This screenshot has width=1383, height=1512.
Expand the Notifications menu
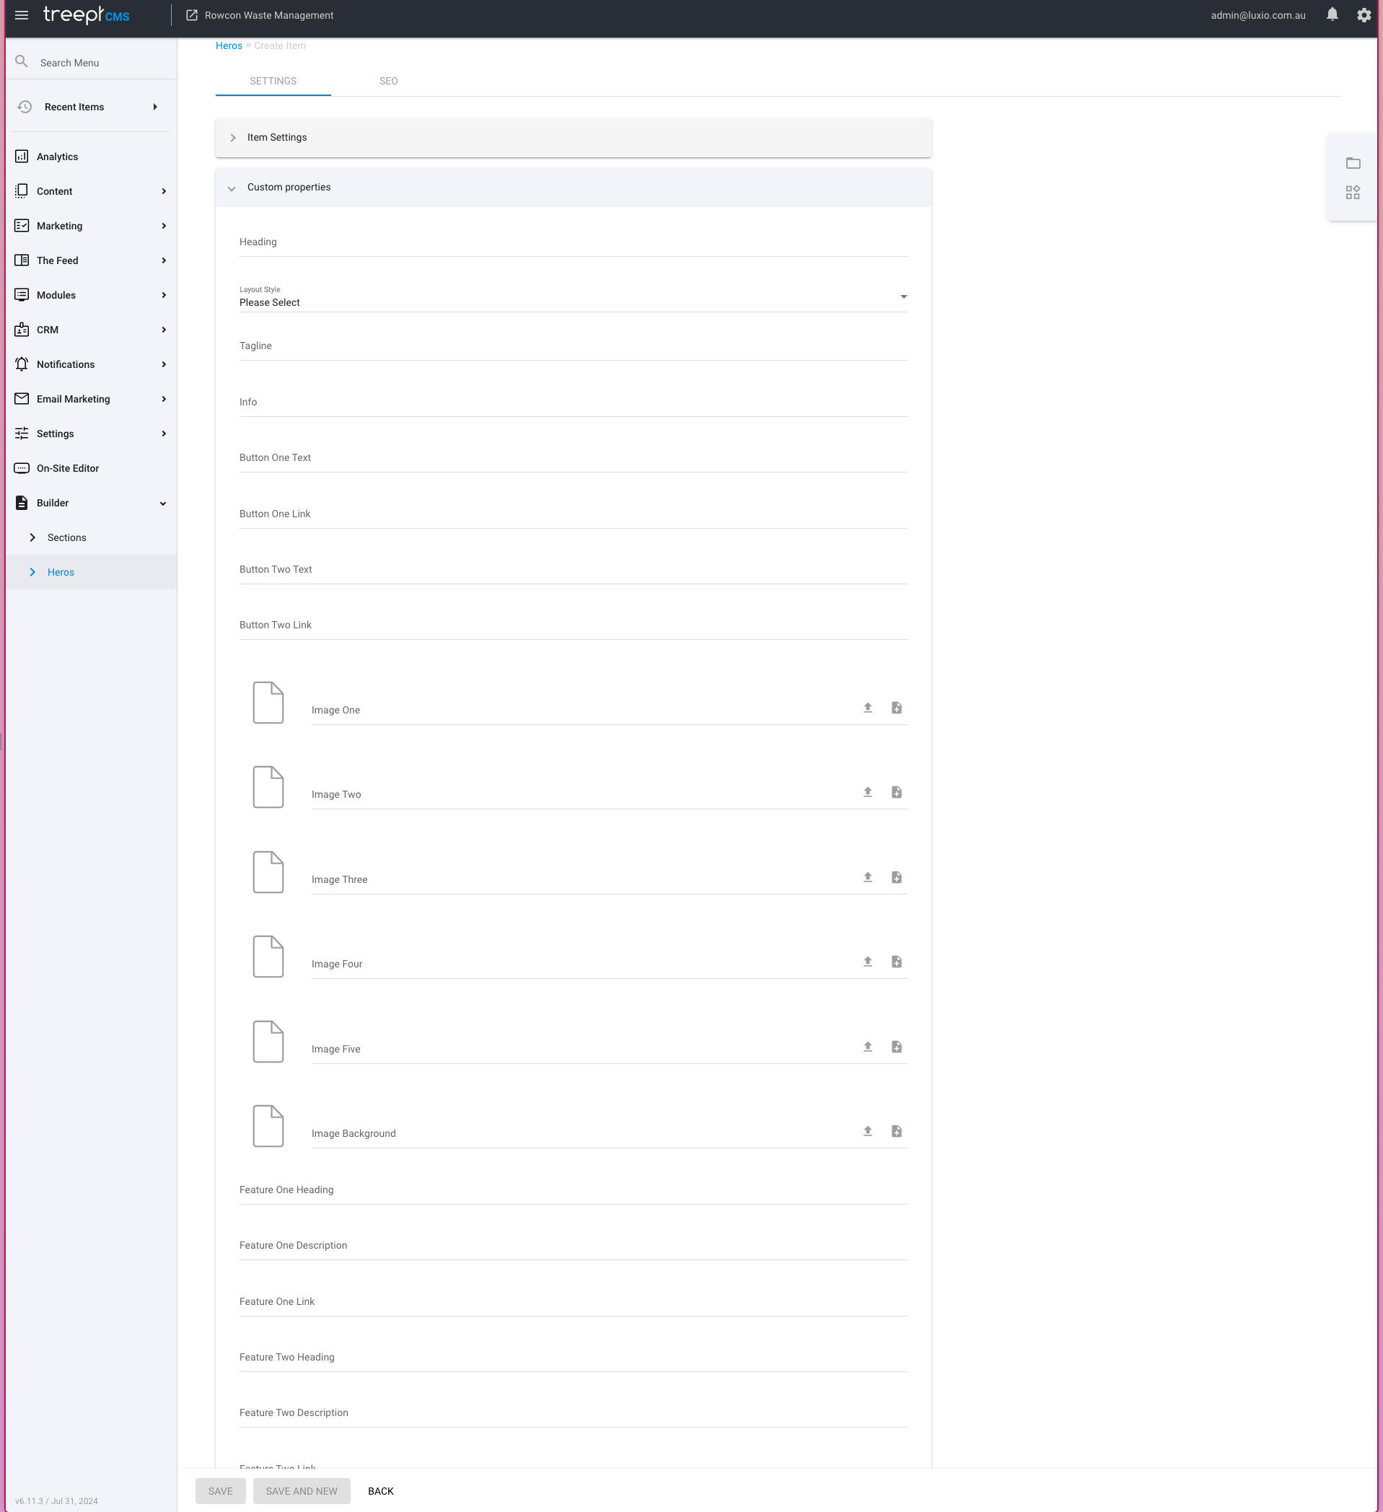pyautogui.click(x=92, y=364)
